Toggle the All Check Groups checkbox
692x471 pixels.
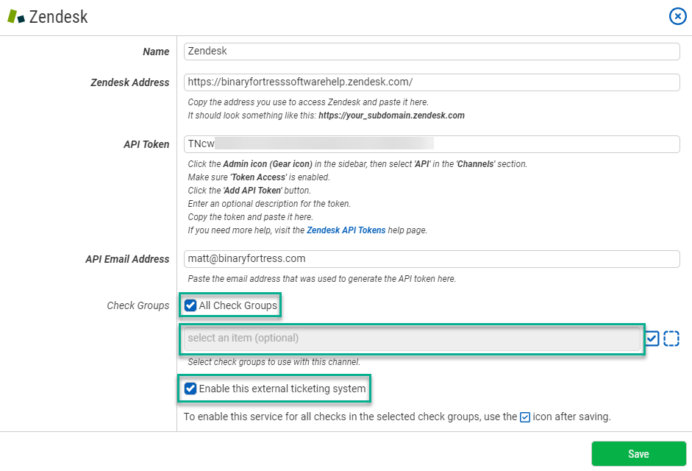[x=190, y=305]
